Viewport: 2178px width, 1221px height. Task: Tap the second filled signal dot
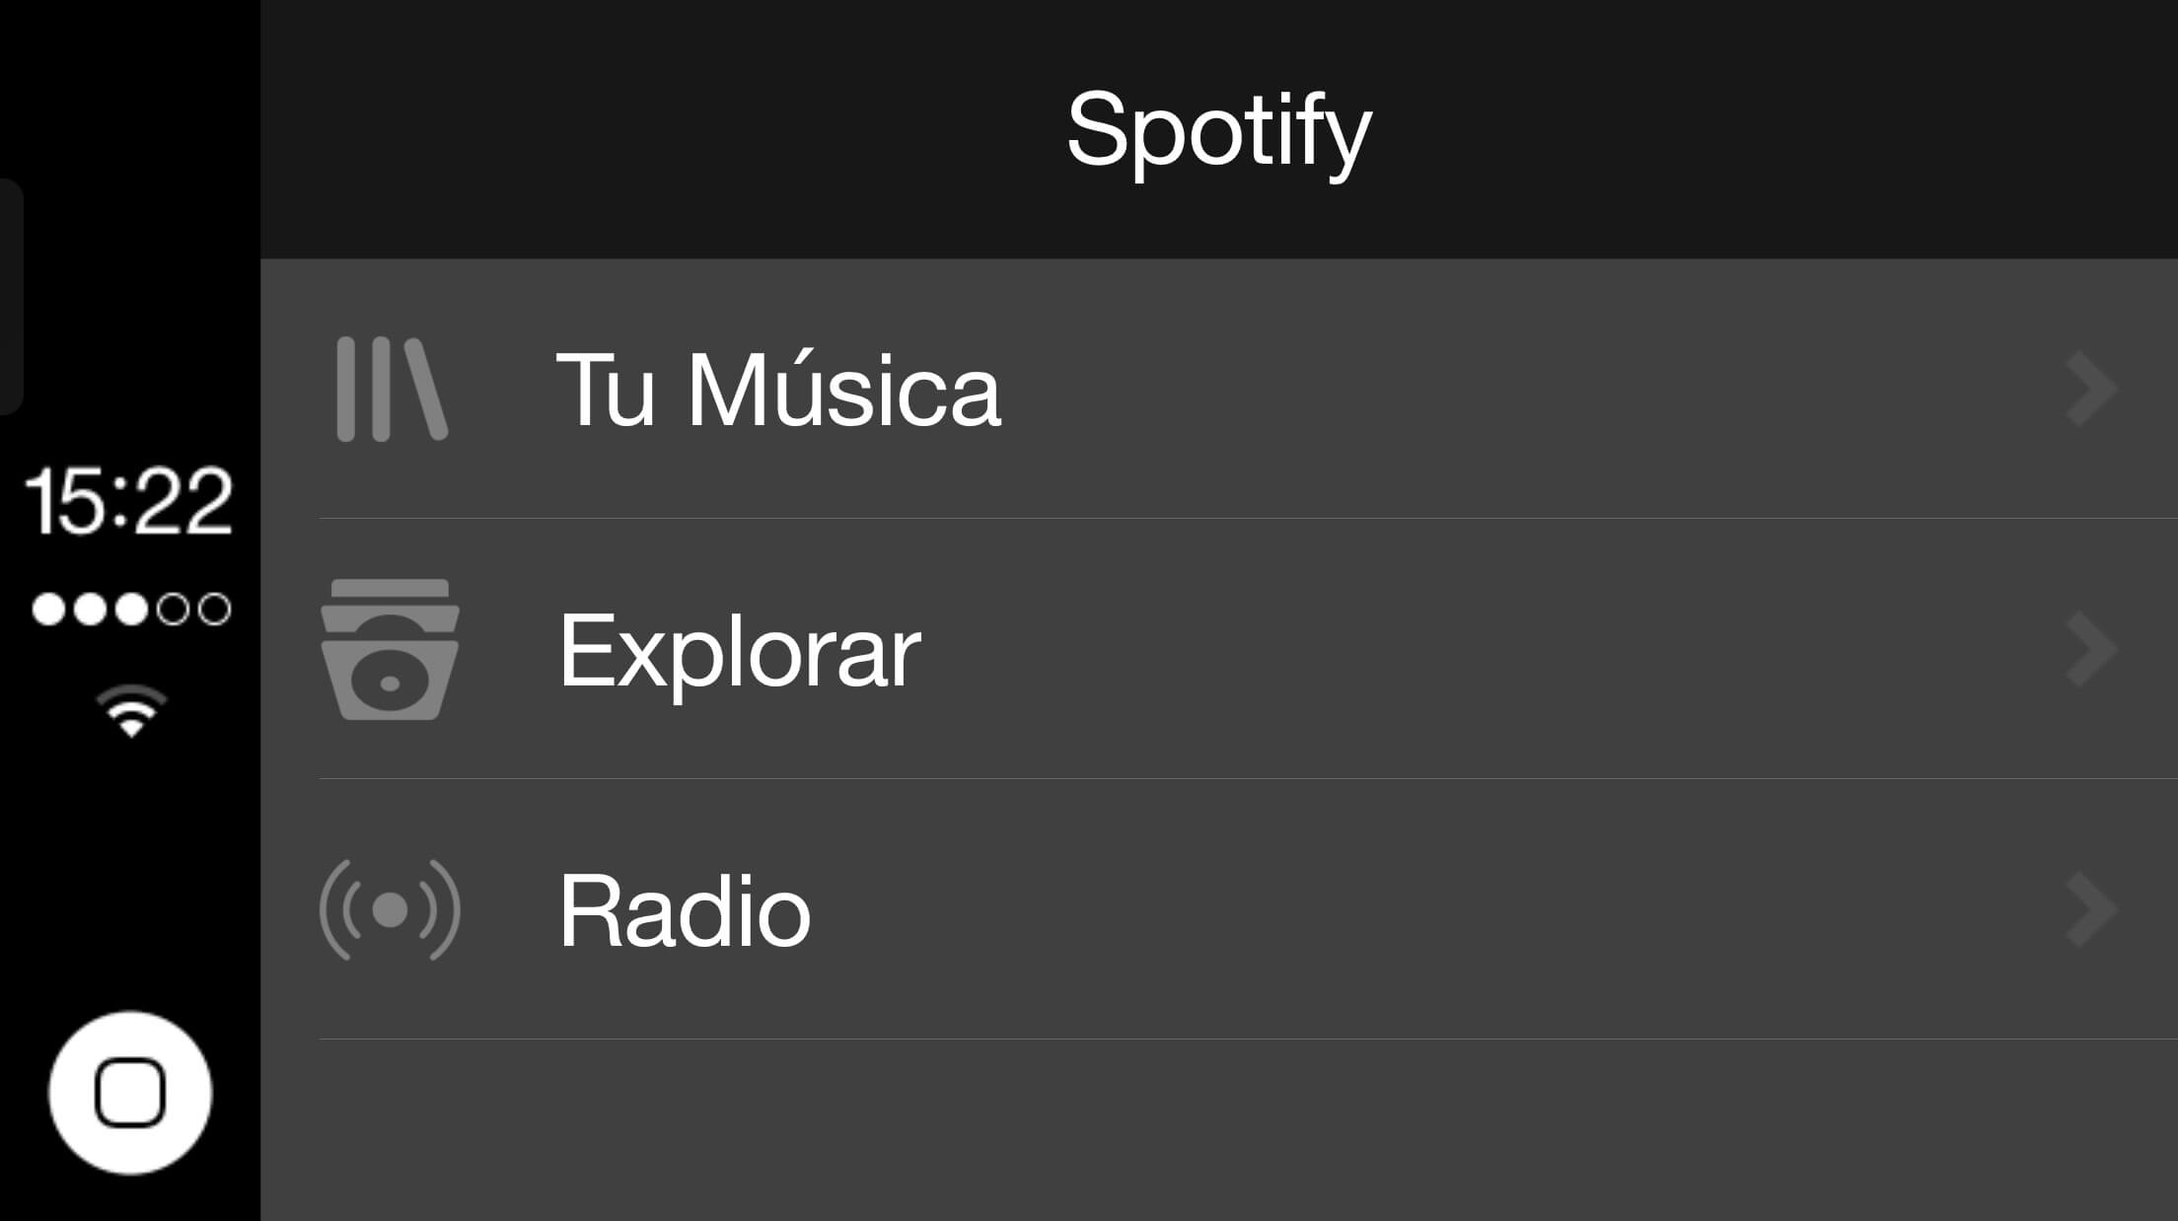pyautogui.click(x=90, y=610)
